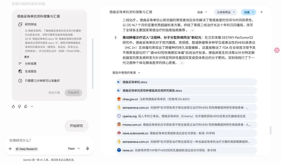
Task: Open the Flash model selector
Action: pos(74,149)
